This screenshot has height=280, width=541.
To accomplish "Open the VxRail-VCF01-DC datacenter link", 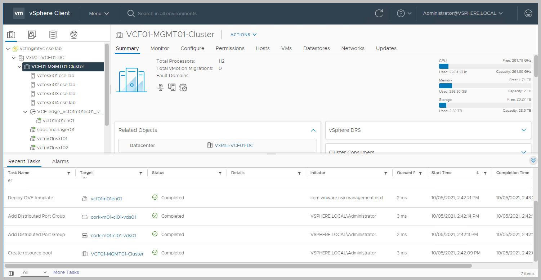I will tap(234, 146).
